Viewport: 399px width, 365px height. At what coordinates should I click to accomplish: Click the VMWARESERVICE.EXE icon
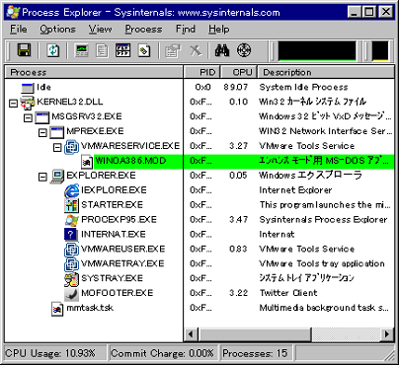click(71, 146)
